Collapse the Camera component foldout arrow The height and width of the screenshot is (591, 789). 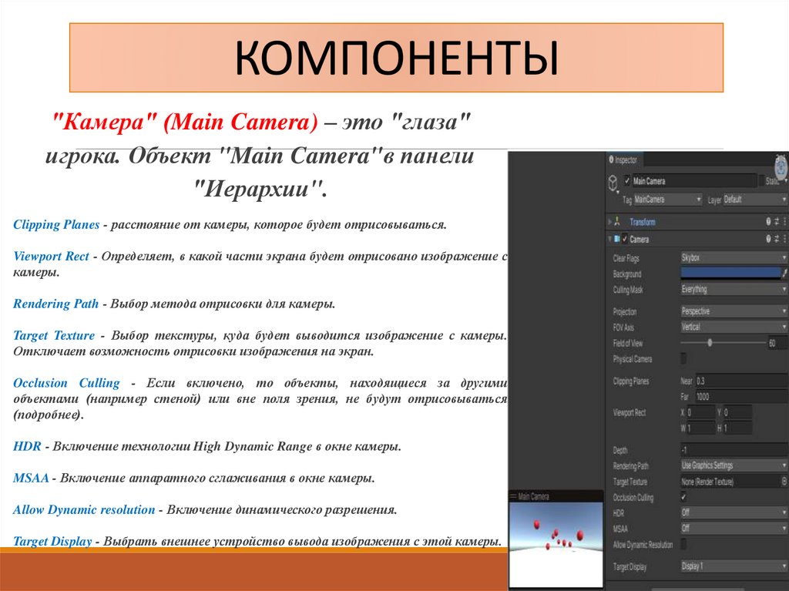[610, 239]
